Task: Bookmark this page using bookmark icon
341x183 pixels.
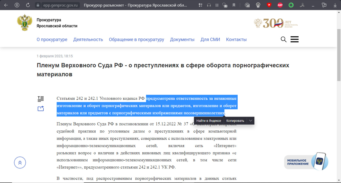Action: [234, 5]
